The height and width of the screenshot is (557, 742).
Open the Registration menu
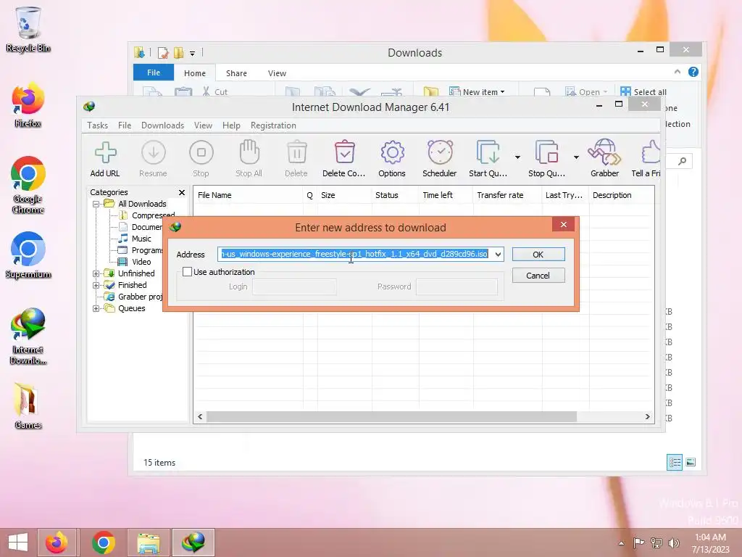273,125
